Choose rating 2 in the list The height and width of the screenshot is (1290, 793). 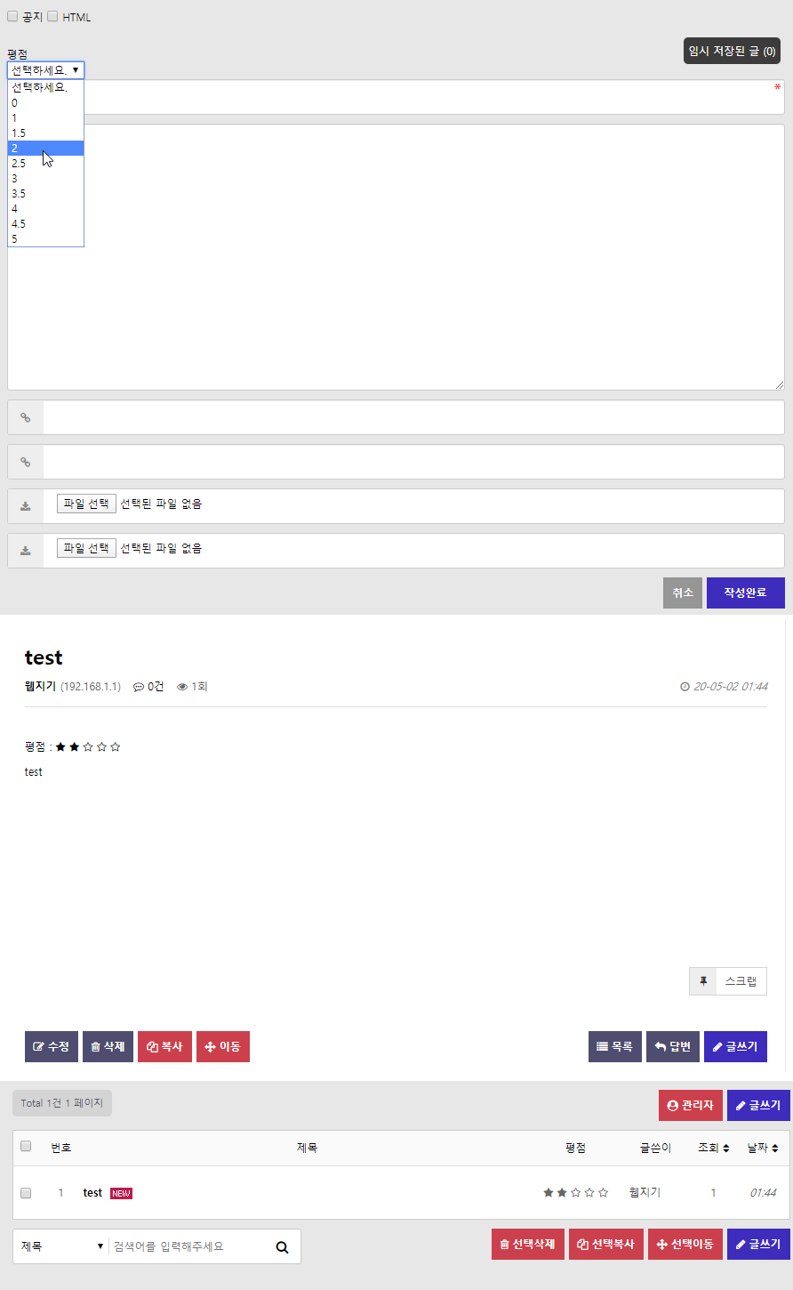pos(15,148)
